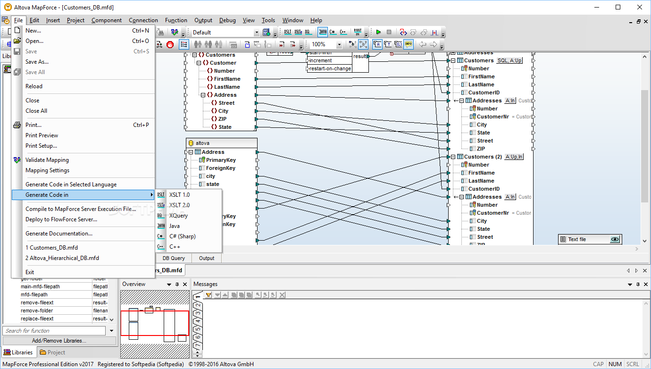Open the Overview panel menu arrow
This screenshot has width=651, height=369.
(169, 285)
